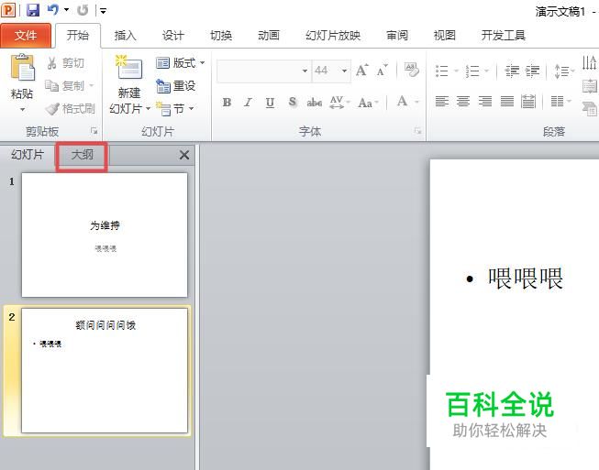Open the 审阅 ribbon tab
Screen dimensions: 599x470
point(397,36)
